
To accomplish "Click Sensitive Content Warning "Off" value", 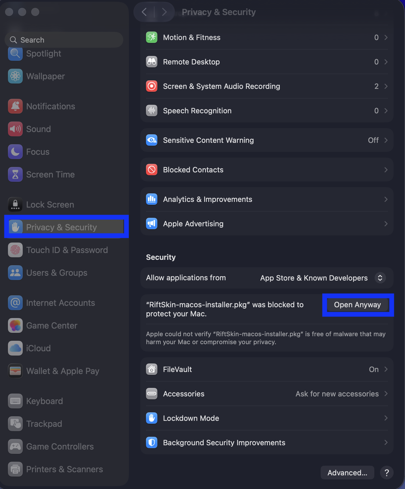I will pyautogui.click(x=373, y=140).
